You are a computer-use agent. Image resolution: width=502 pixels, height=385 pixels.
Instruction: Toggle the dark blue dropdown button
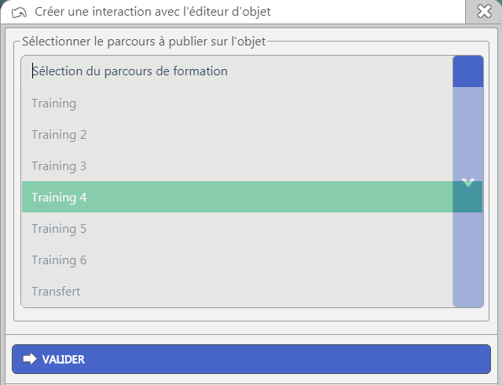pos(468,71)
